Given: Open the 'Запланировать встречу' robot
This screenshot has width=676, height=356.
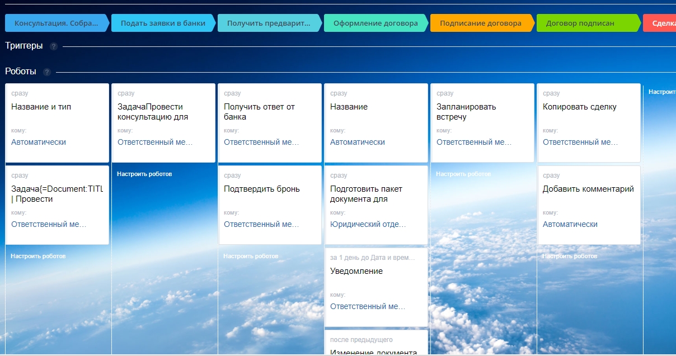Looking at the screenshot, I should tap(466, 112).
